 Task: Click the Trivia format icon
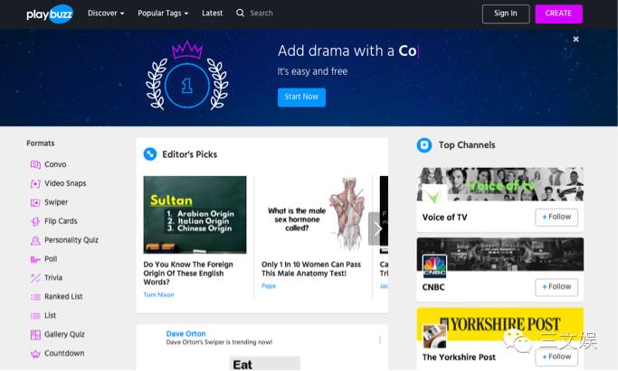tap(35, 278)
